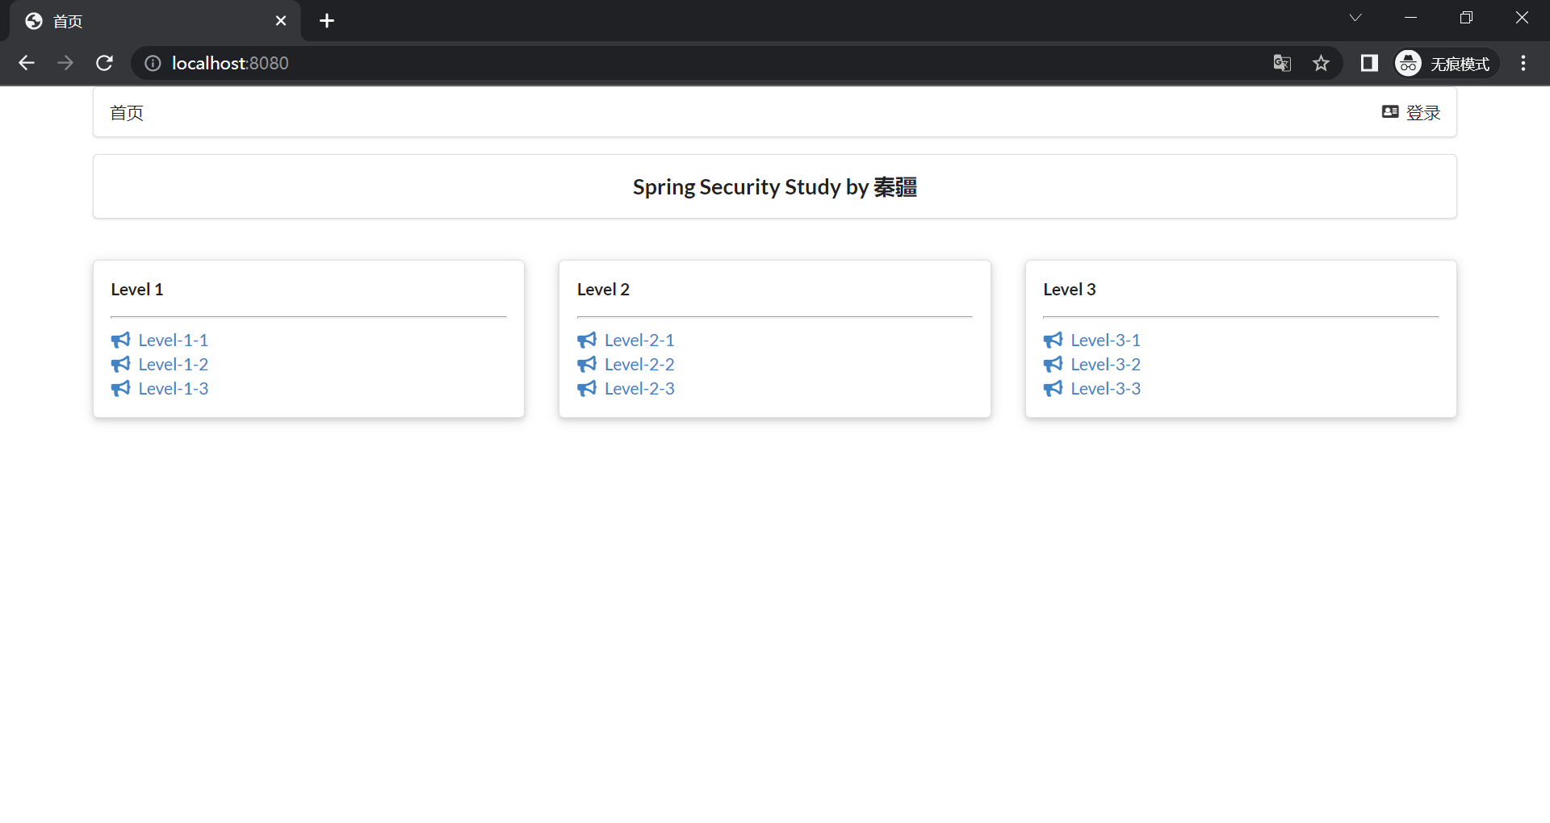1550x823 pixels.
Task: Go to the Level-3-2 link
Action: tap(1105, 364)
